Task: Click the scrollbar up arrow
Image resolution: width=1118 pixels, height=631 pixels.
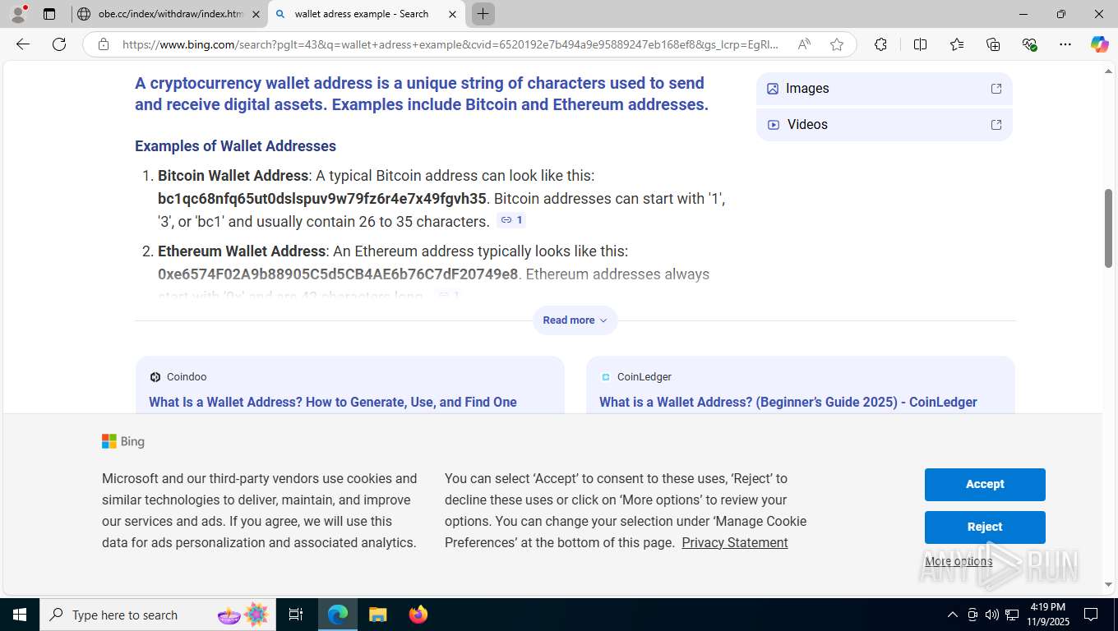Action: pos(1108,72)
